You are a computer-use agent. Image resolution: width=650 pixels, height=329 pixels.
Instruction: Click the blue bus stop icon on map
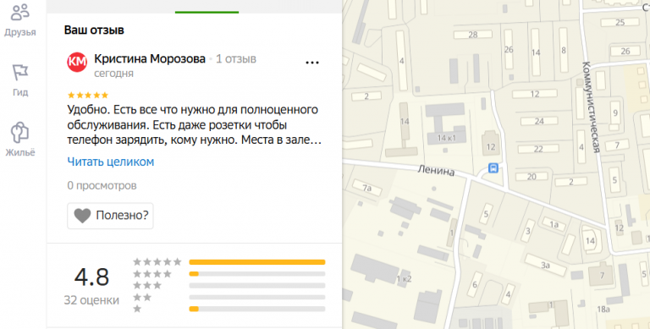[x=493, y=168]
